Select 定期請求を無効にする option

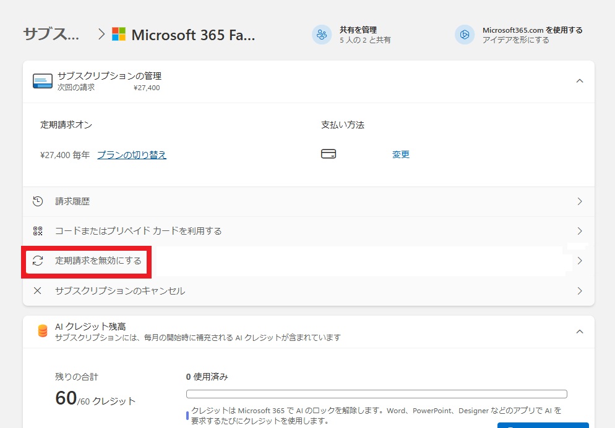98,261
